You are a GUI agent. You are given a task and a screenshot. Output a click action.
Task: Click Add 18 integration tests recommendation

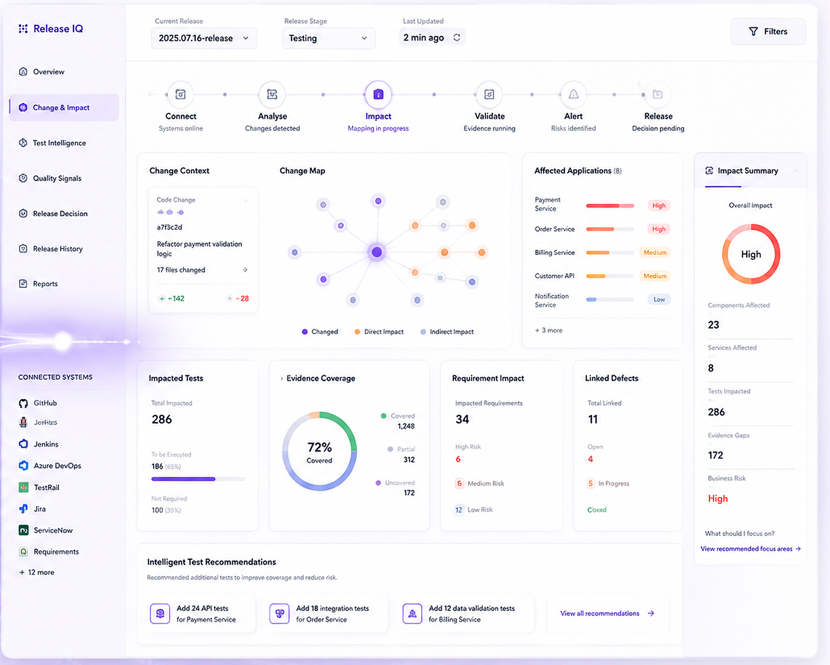pyautogui.click(x=326, y=614)
